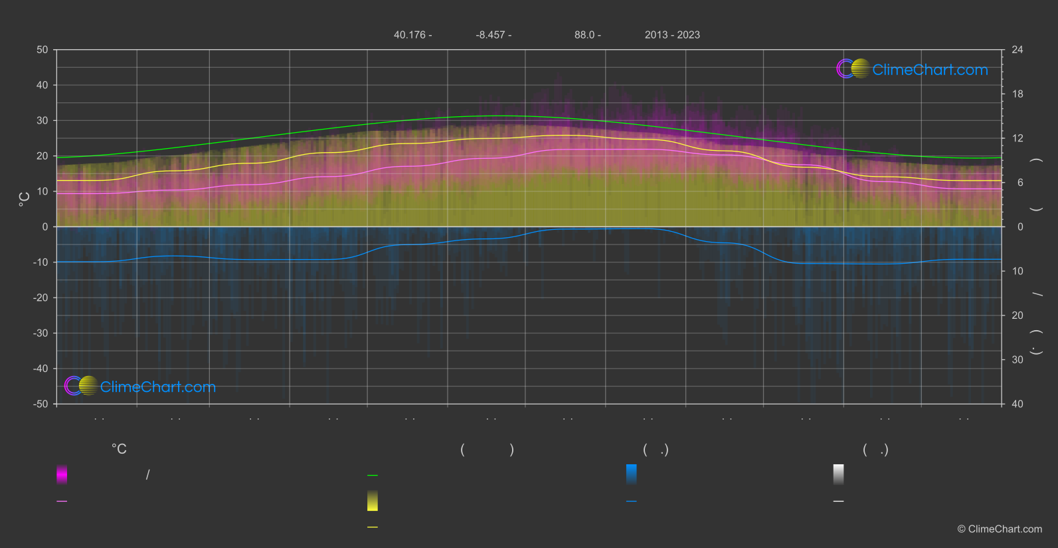The image size is (1058, 548).
Task: Toggle the magenta gradient temperature range legend swatch
Action: (62, 474)
